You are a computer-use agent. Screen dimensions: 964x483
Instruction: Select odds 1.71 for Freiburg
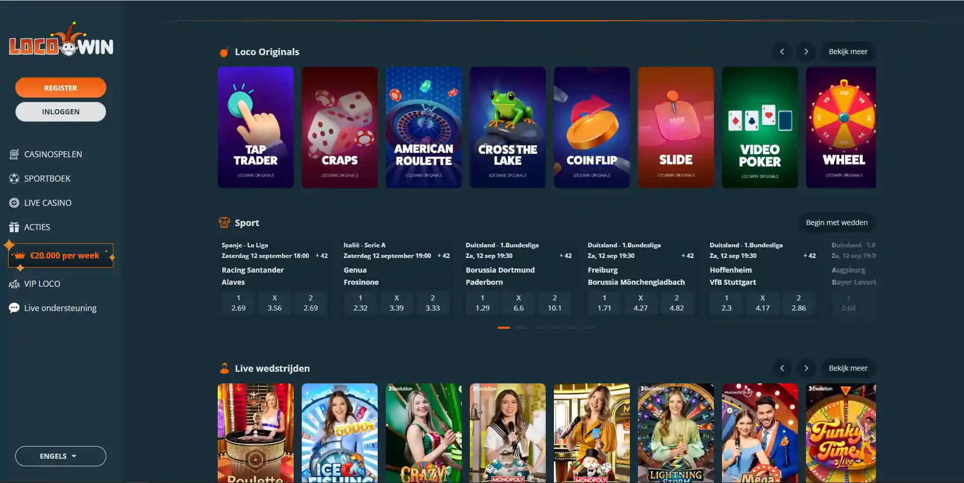point(605,303)
